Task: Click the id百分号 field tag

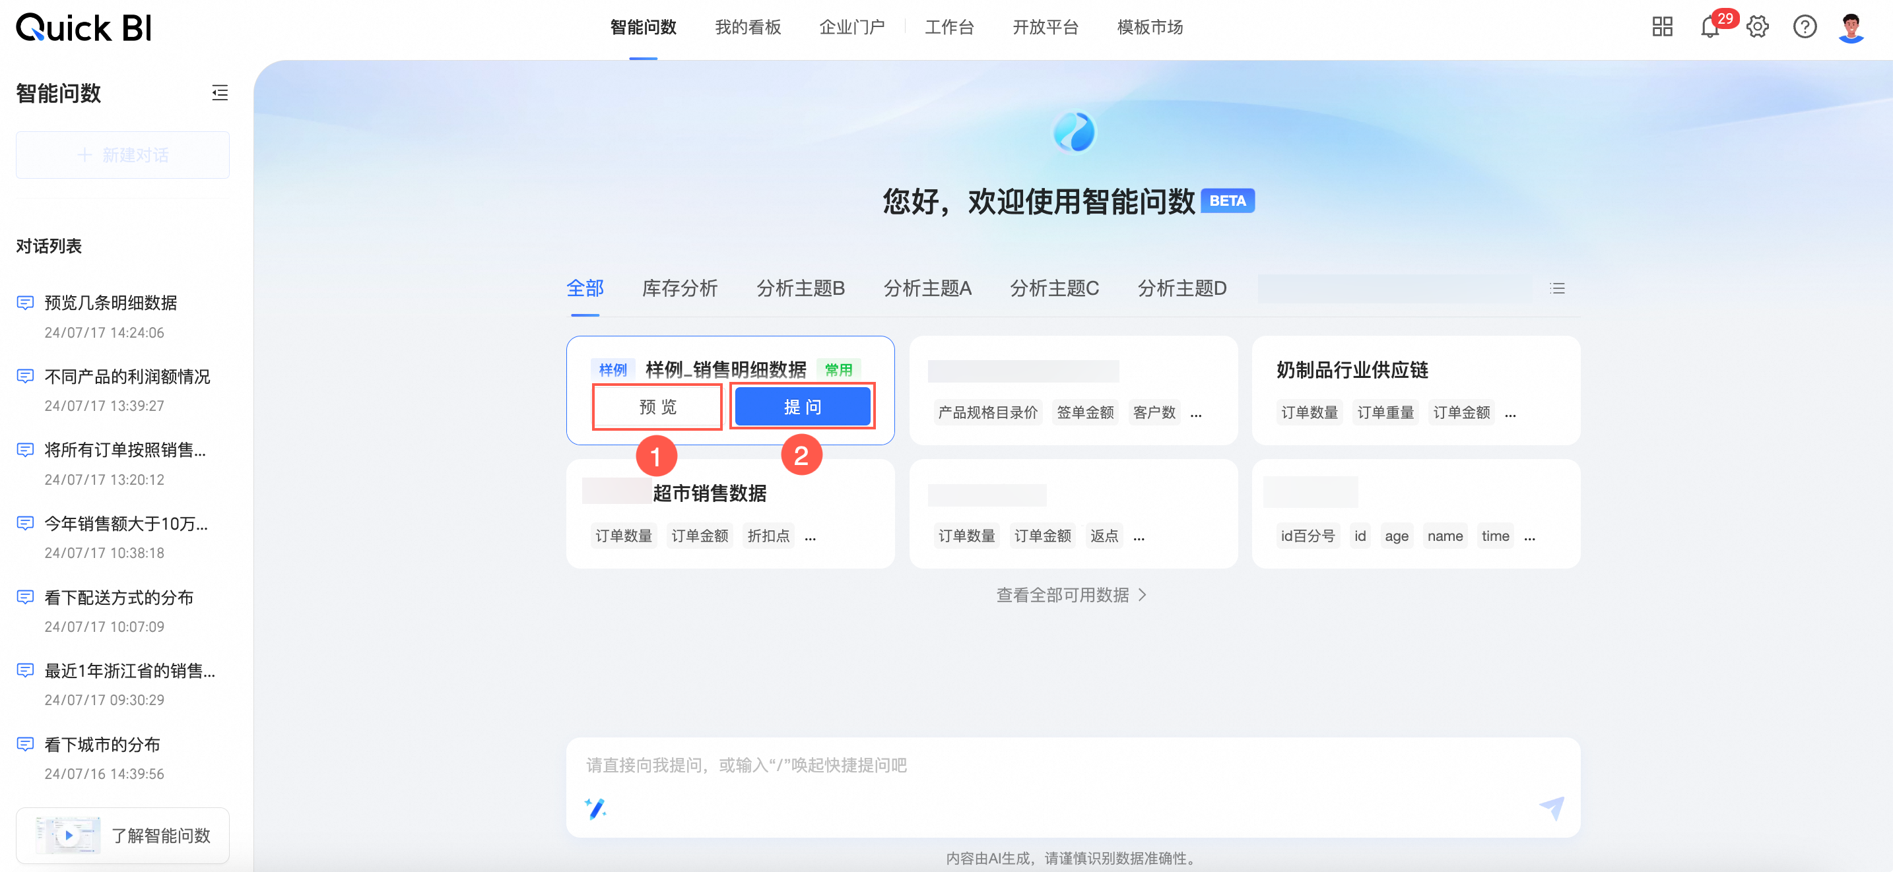Action: (1308, 536)
